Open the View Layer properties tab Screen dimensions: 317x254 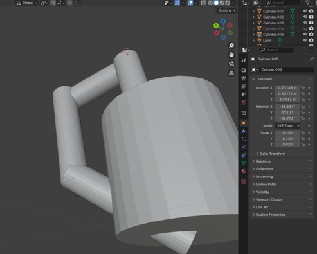pyautogui.click(x=244, y=86)
